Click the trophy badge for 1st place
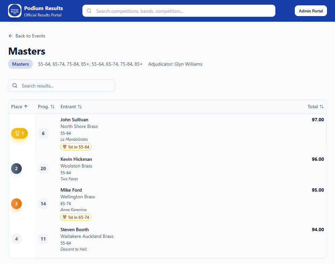Image resolution: width=335 pixels, height=264 pixels. click(x=19, y=133)
